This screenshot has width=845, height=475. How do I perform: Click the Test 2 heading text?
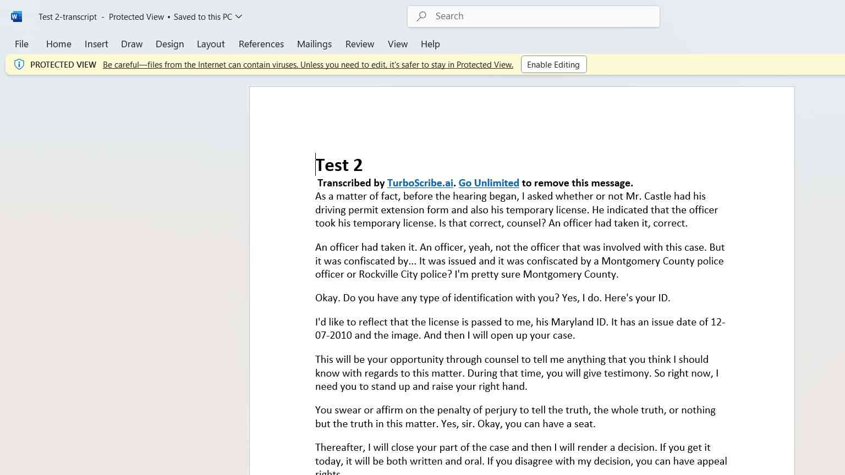click(x=339, y=165)
